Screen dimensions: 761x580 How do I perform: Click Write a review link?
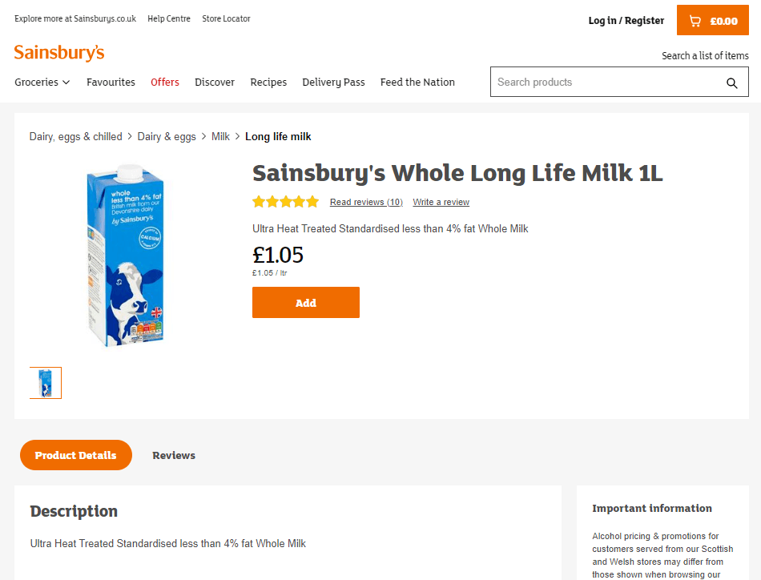pyautogui.click(x=441, y=202)
